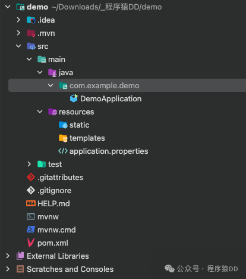Image resolution: width=246 pixels, height=279 pixels.
Task: Collapse the com.example.demo package
Action: 51,85
